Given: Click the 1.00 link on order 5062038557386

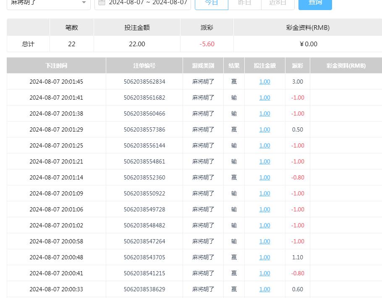Looking at the screenshot, I should click(264, 129).
